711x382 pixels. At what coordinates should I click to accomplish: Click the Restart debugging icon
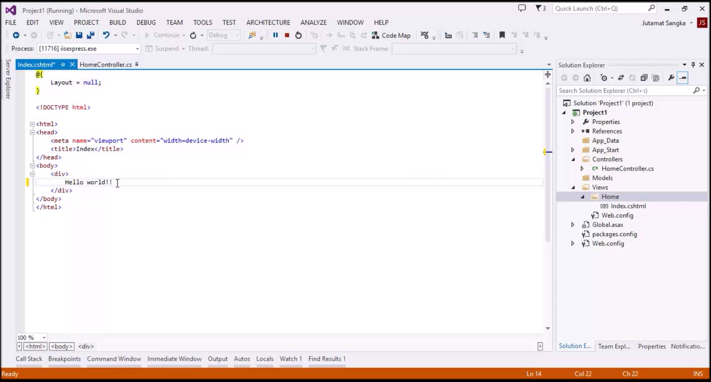[x=298, y=35]
